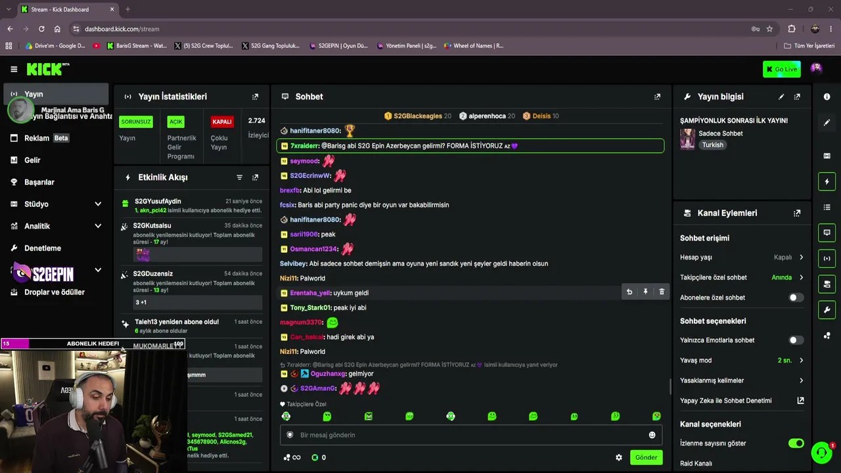Image resolution: width=841 pixels, height=473 pixels.
Task: Reload the page with browser refresh button
Action: tap(41, 29)
